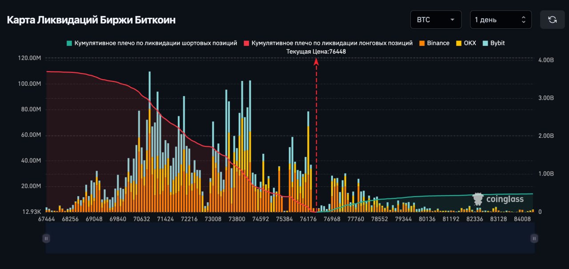Toggle Binance series in the legend

tap(434, 43)
